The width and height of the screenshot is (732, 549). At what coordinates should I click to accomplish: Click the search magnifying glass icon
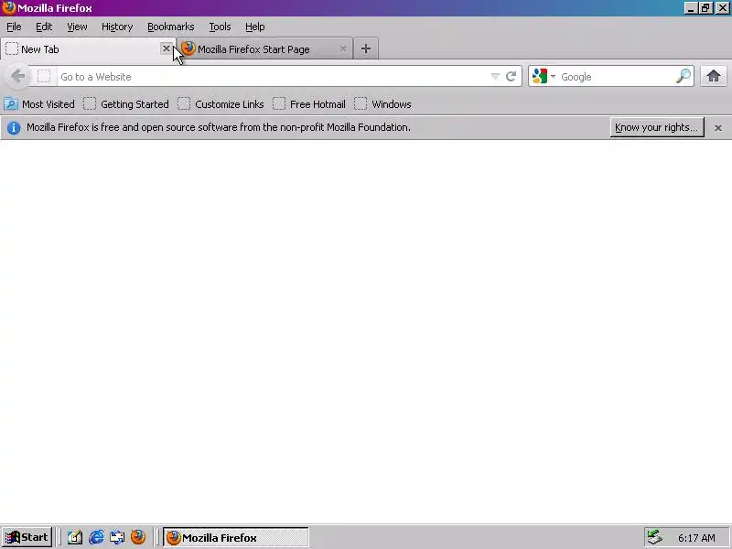point(683,76)
